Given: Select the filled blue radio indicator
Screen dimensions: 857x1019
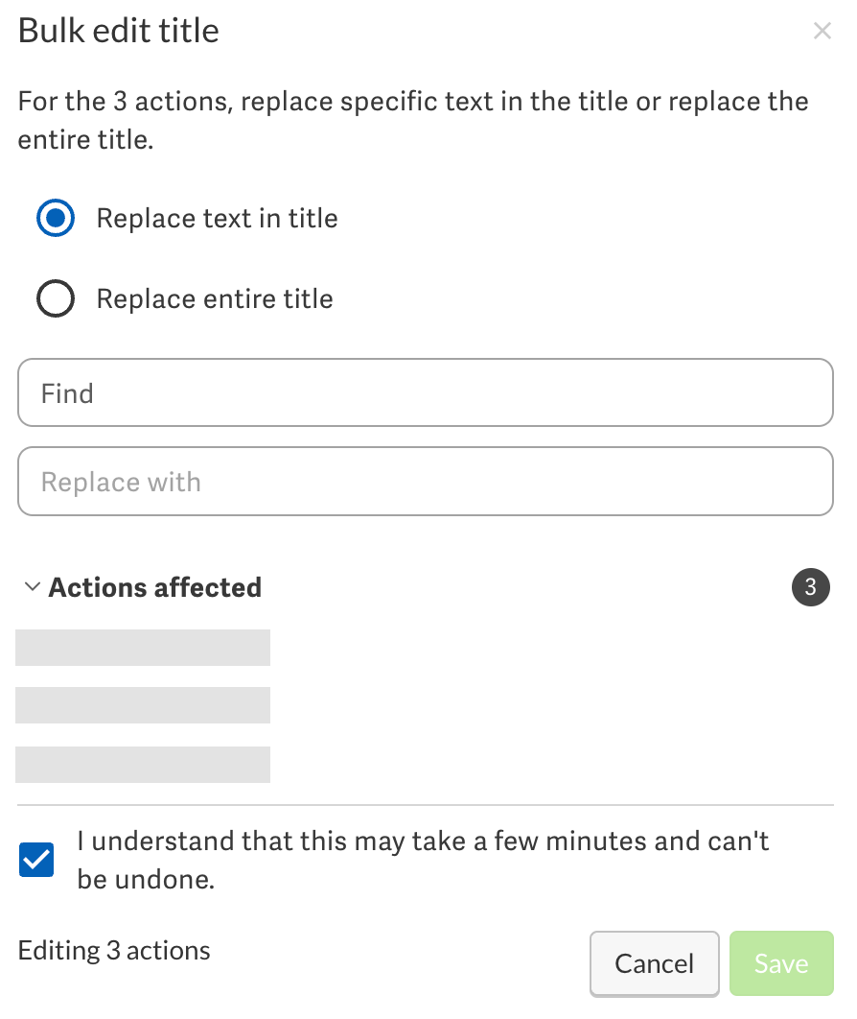Looking at the screenshot, I should 55,218.
